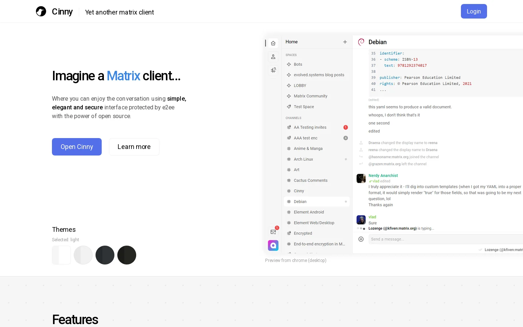
Task: Click the Debian swirl logo in room header
Action: (x=361, y=42)
